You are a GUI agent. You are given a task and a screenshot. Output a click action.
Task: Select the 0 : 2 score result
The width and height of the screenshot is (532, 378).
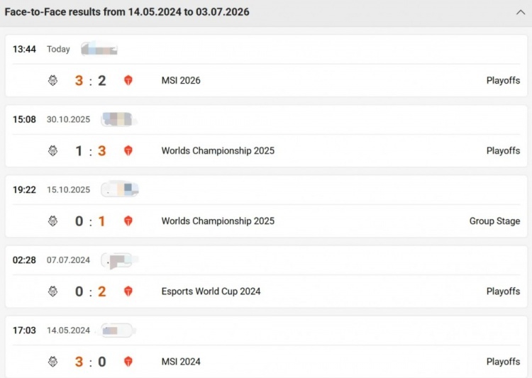[x=90, y=291]
